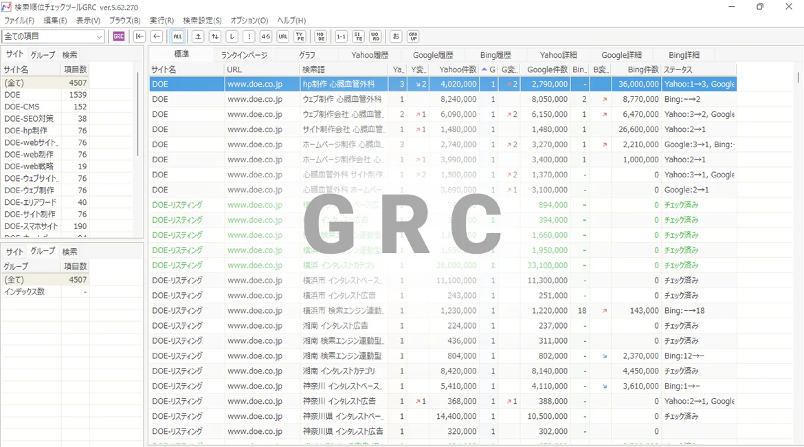Open the 編集(E) menu

click(55, 21)
